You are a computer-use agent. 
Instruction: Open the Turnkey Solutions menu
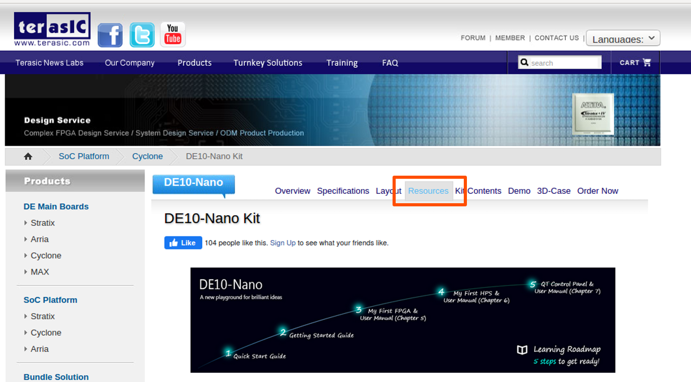(x=268, y=63)
